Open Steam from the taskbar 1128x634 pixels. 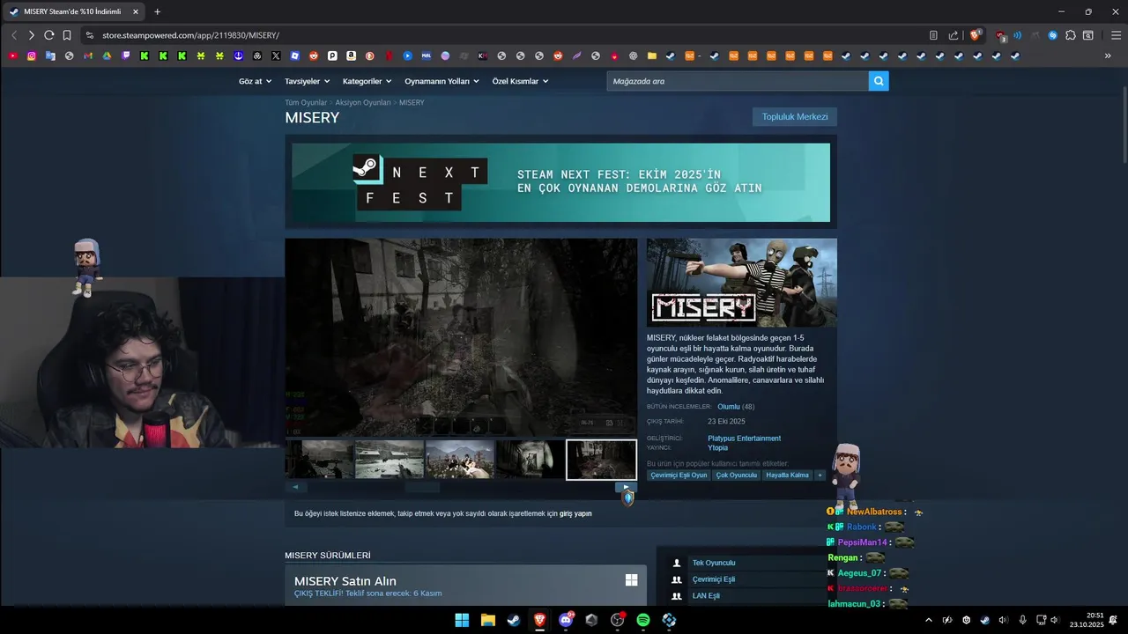tap(513, 620)
